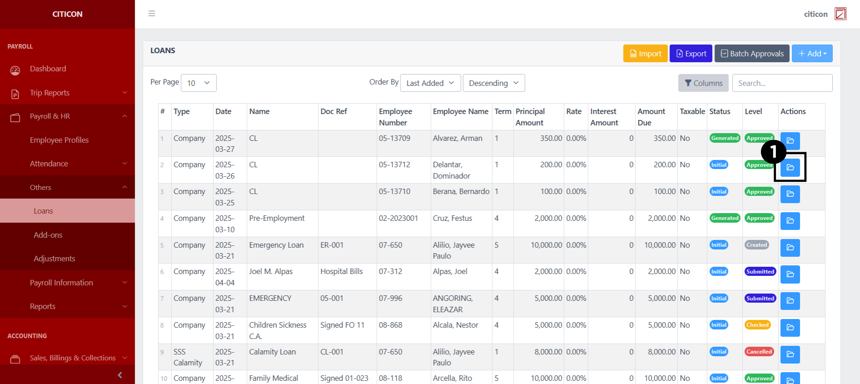This screenshot has width=860, height=384.
Task: Open folder action for Alcala, Nestor loan
Action: coord(790,328)
